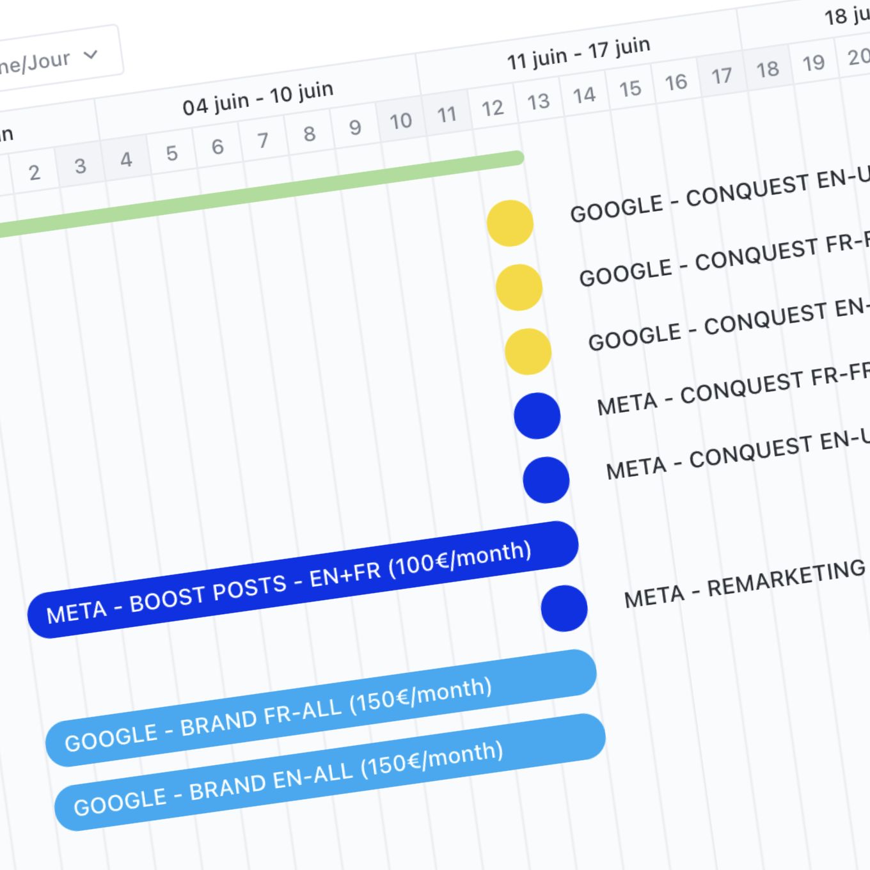Click day 6 in the timeline header
This screenshot has height=870, width=870.
pyautogui.click(x=217, y=146)
